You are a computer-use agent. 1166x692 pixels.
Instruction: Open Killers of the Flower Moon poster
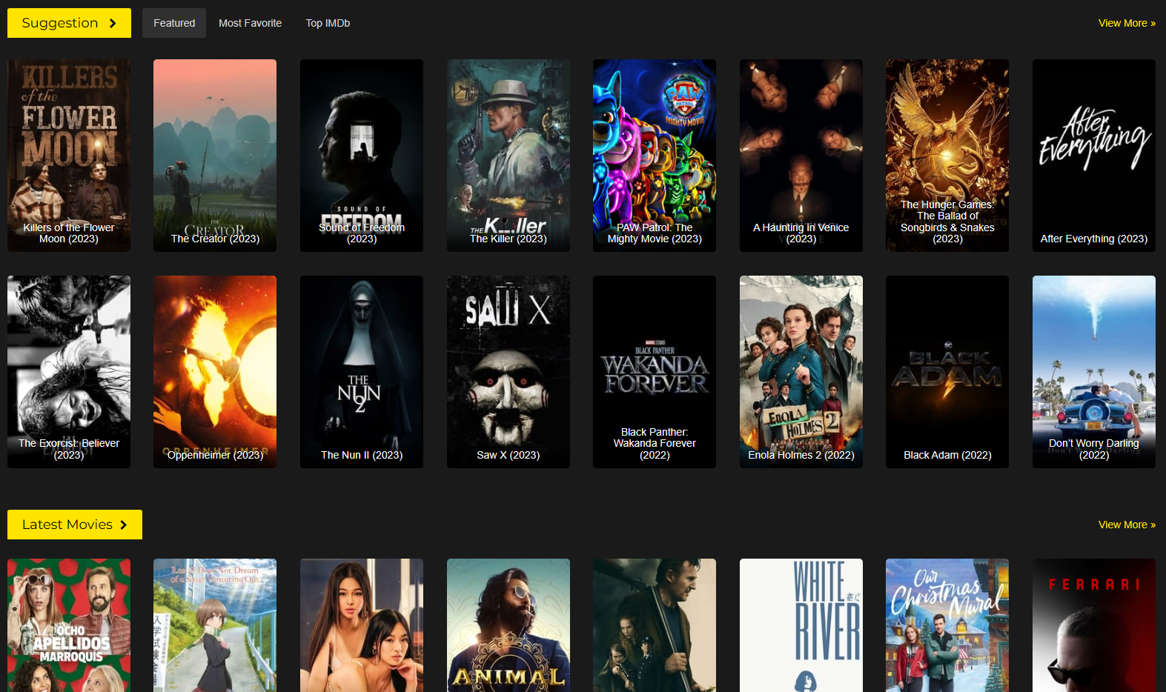click(x=69, y=155)
